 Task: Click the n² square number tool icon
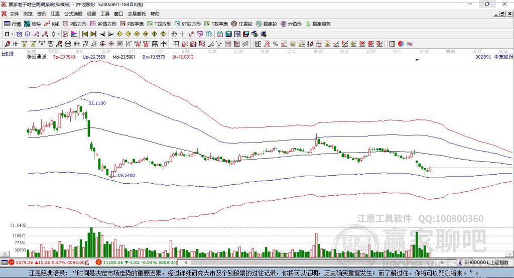click(85, 44)
